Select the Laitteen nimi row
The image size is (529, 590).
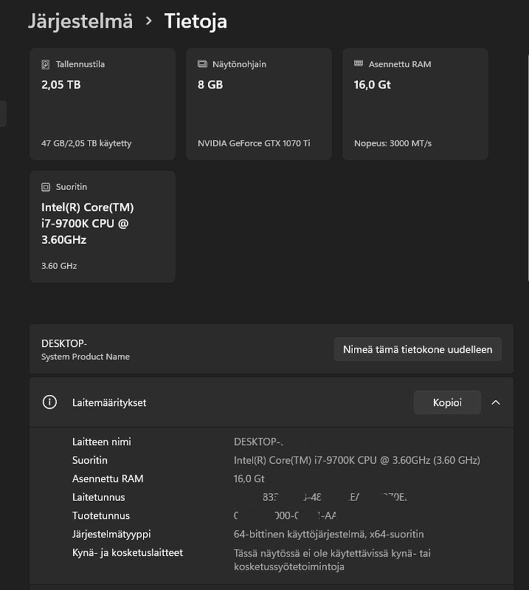tap(102, 442)
